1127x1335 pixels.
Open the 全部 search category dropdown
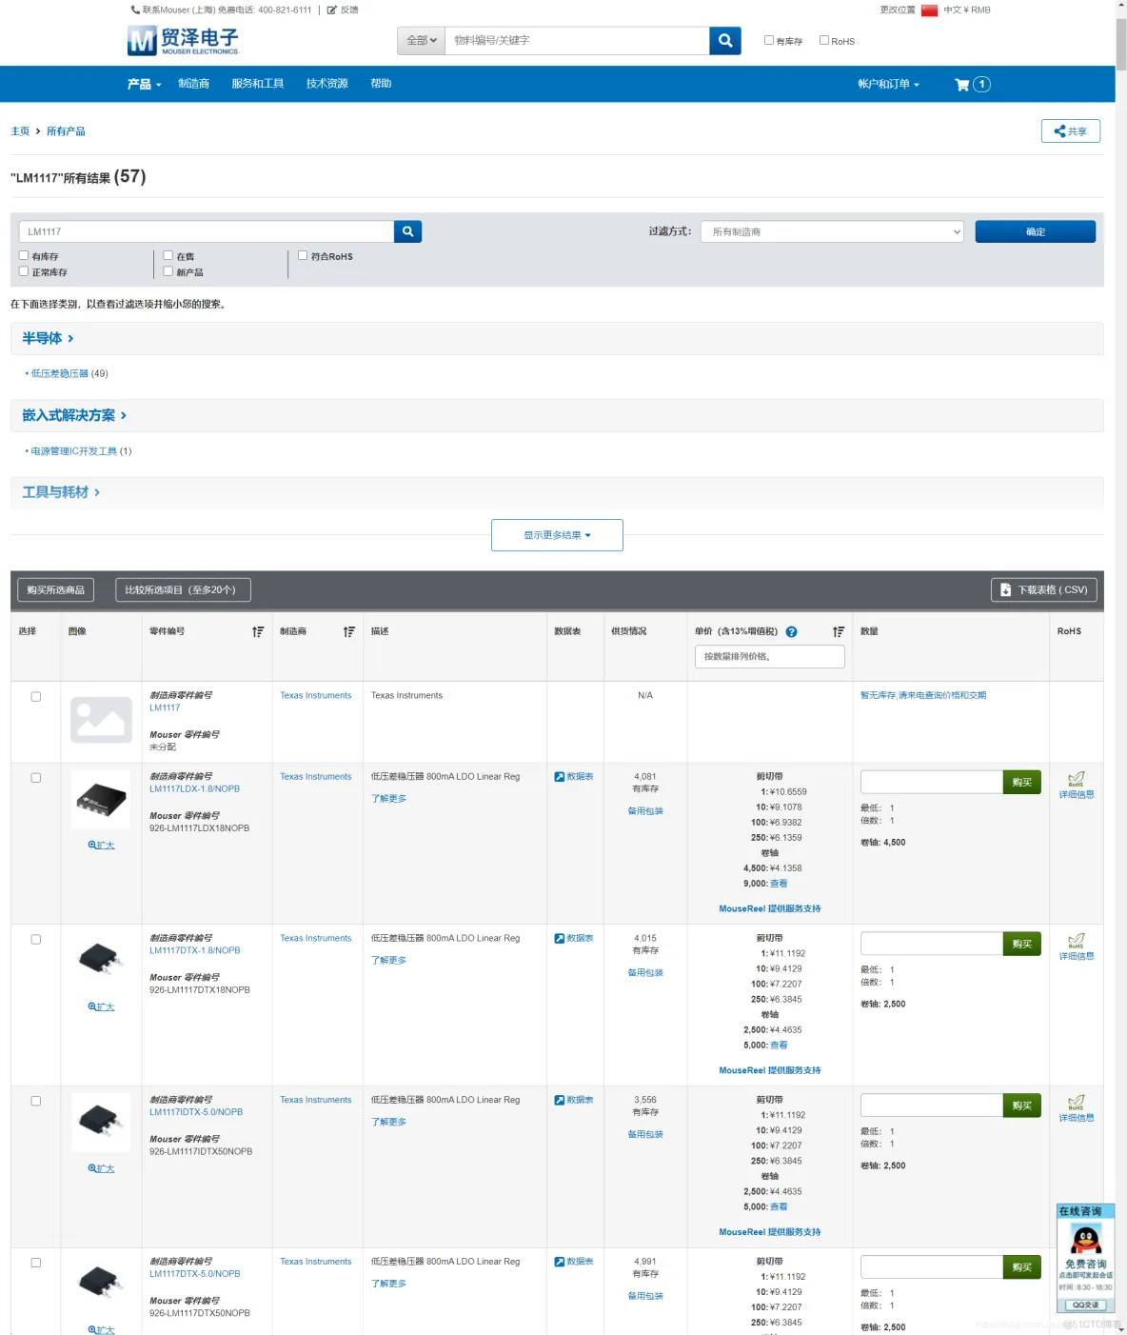pyautogui.click(x=421, y=40)
